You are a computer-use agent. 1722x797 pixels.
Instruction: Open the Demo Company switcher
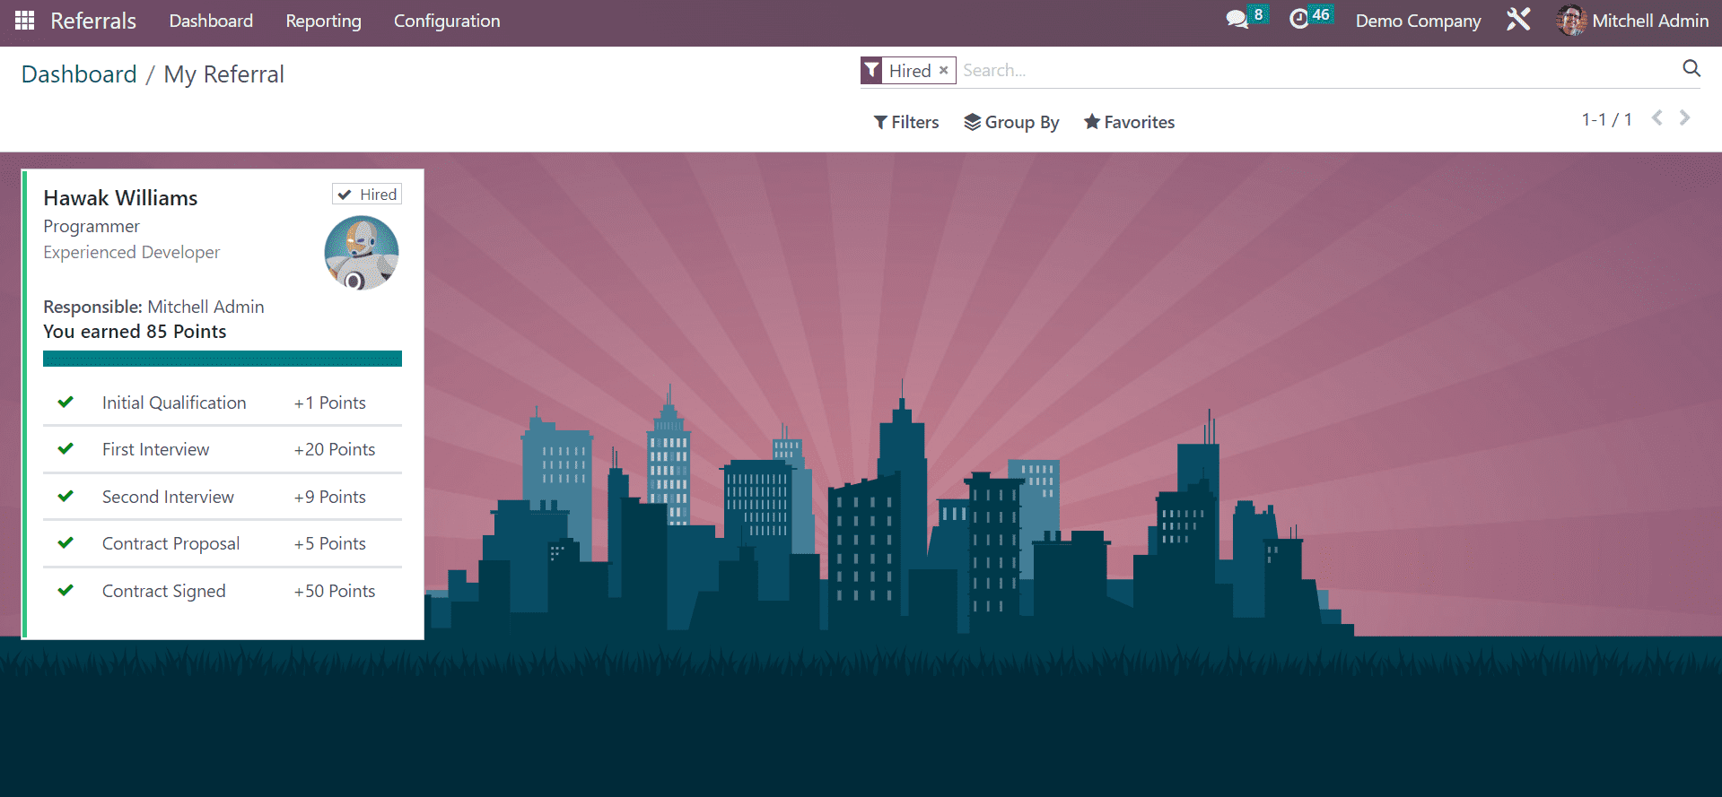[x=1418, y=21]
